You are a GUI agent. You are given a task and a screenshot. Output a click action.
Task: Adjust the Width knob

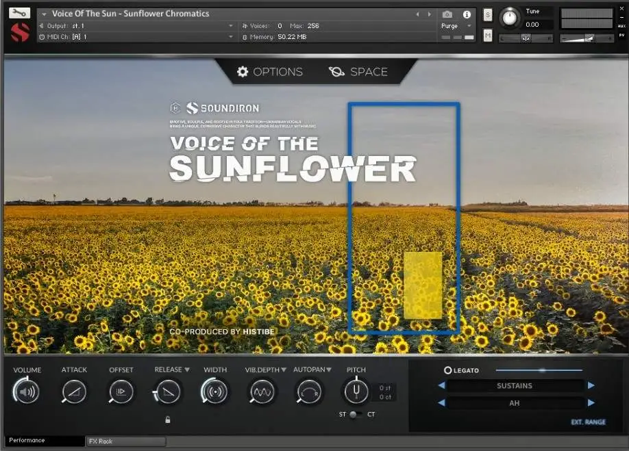point(215,391)
